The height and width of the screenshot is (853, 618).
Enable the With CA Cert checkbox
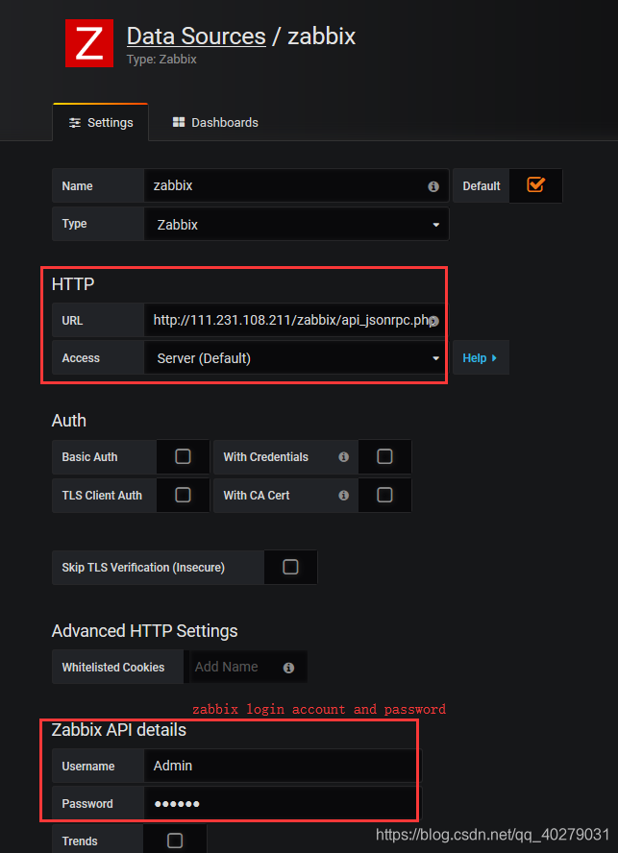click(385, 495)
